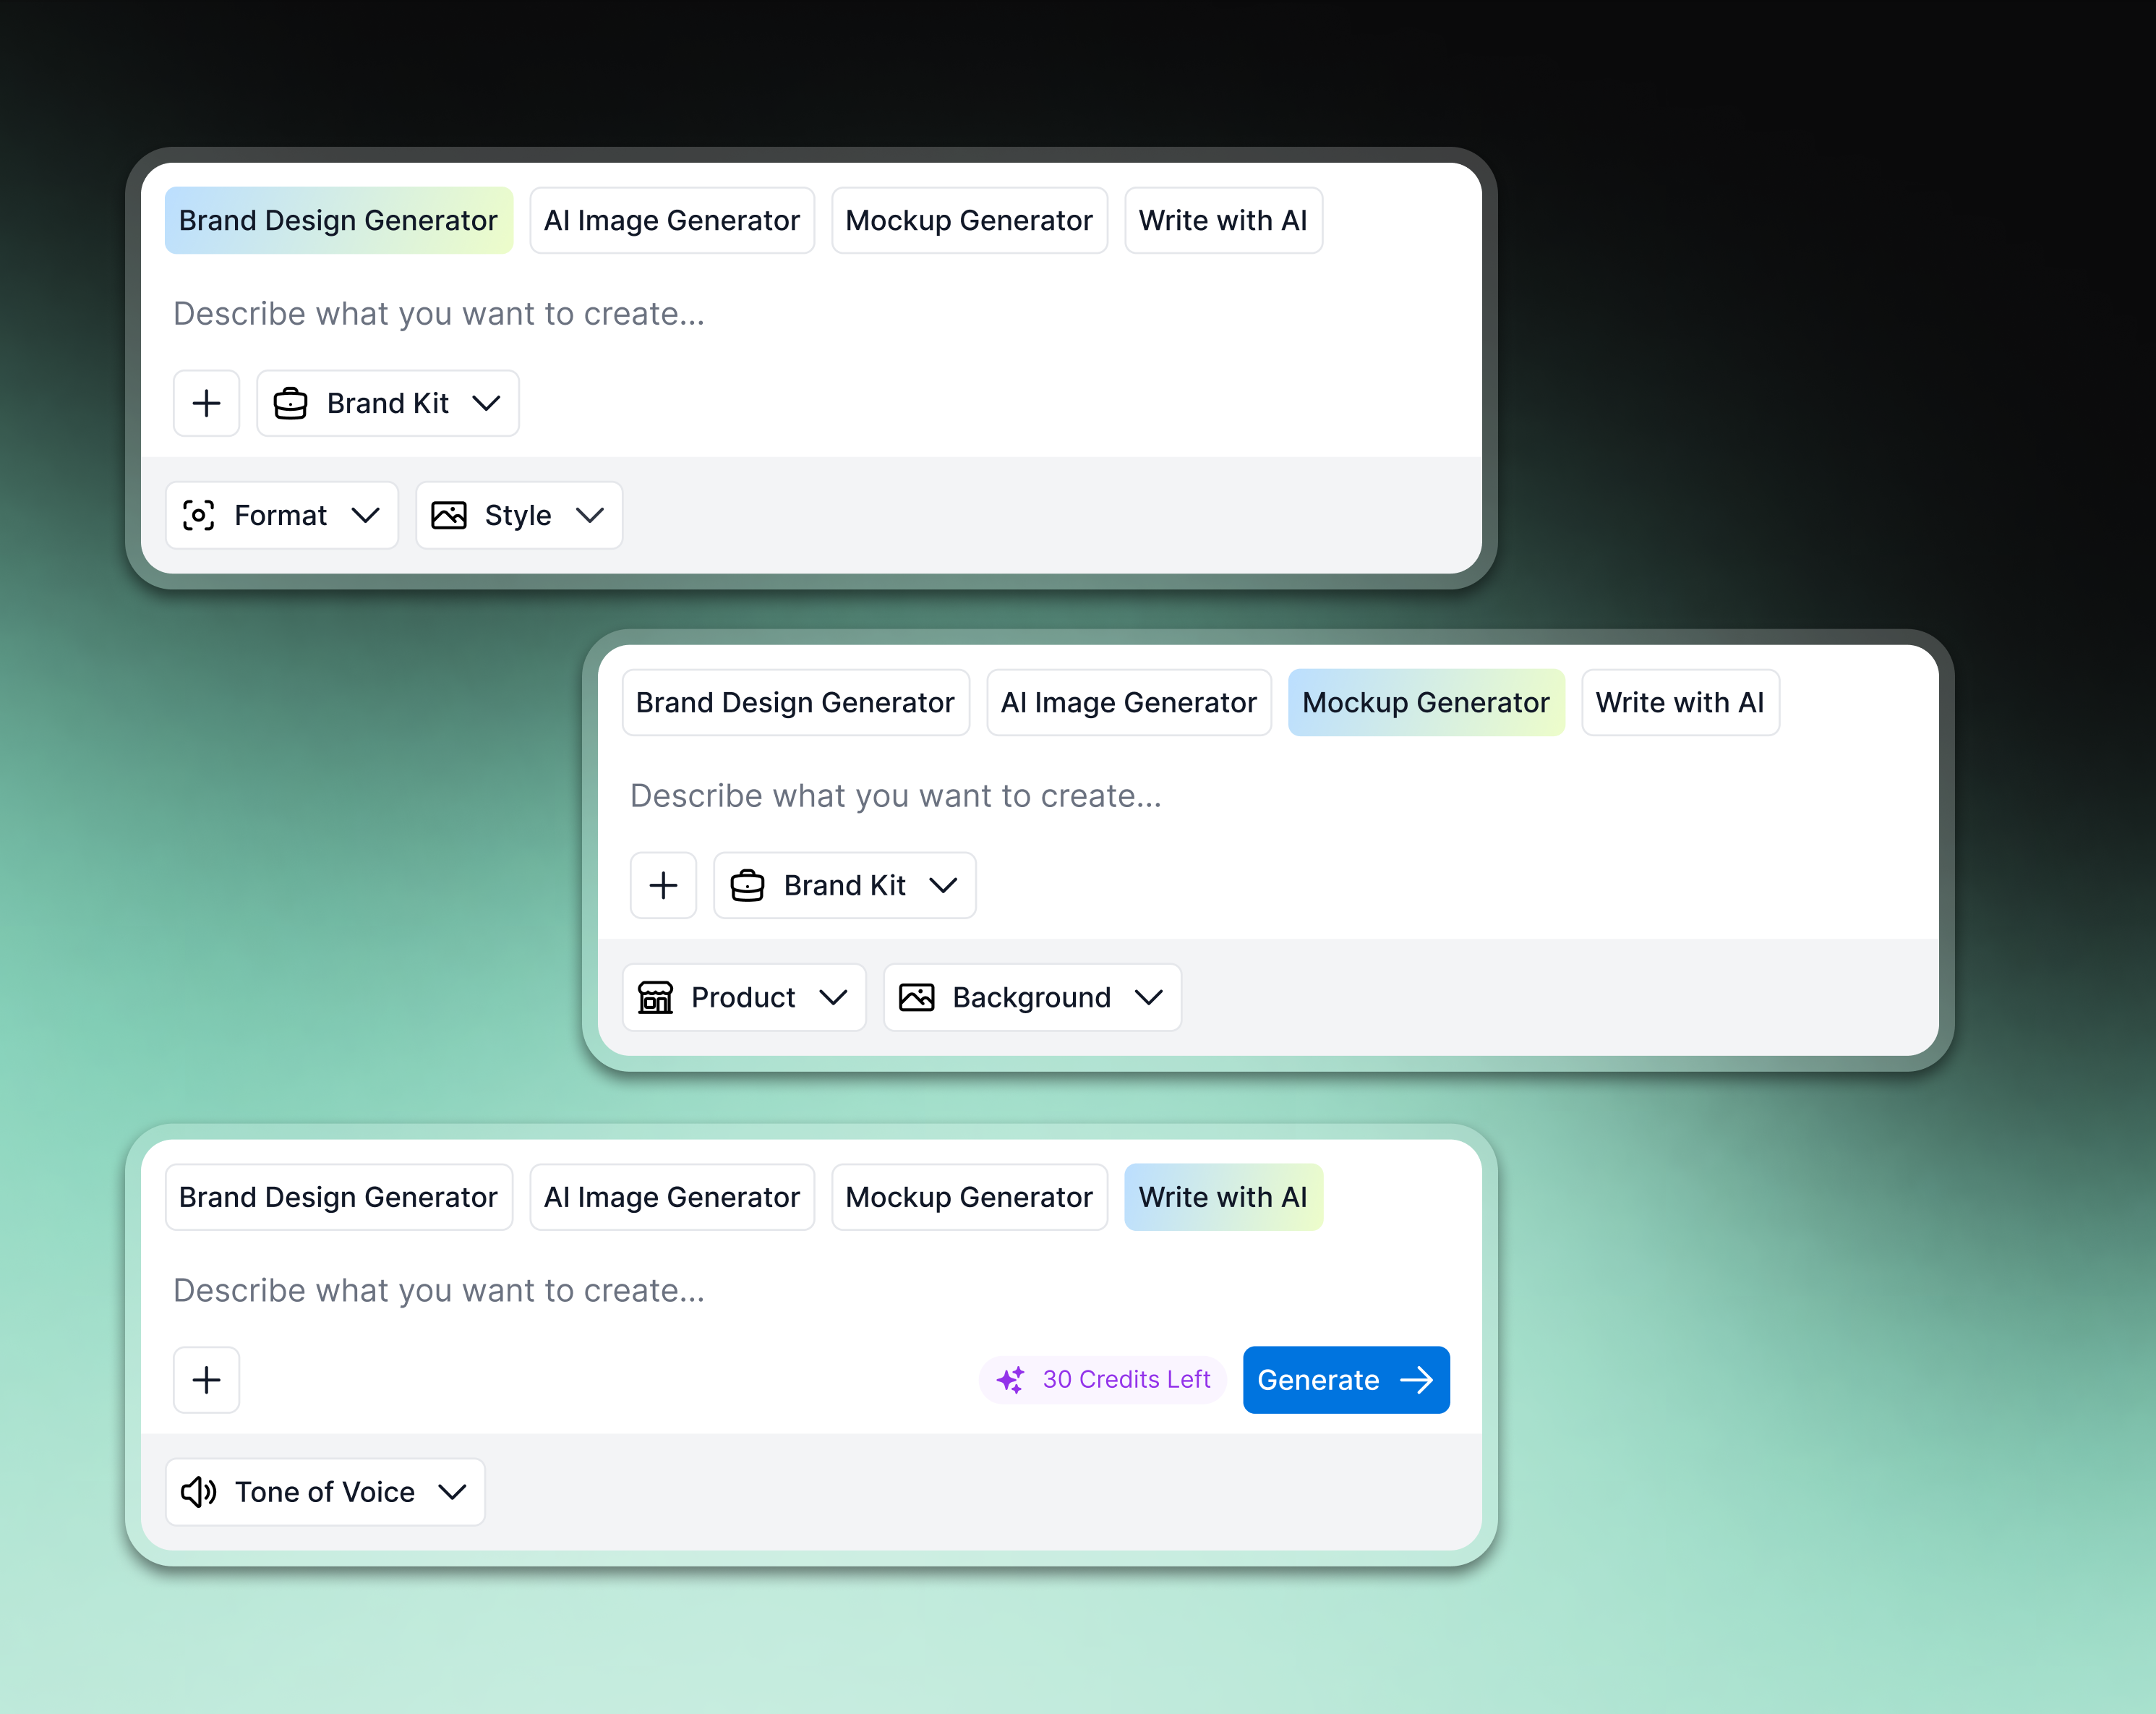This screenshot has width=2156, height=1714.
Task: Click plus attachment button in bottom card
Action: (x=206, y=1380)
